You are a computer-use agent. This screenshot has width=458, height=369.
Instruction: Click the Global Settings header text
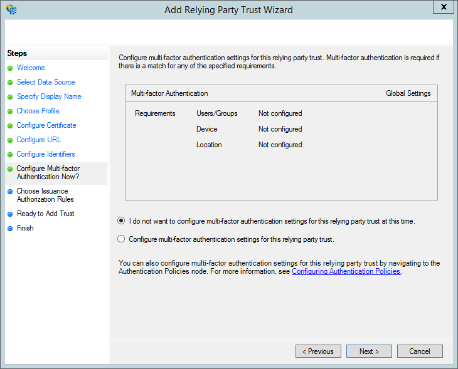click(x=408, y=93)
